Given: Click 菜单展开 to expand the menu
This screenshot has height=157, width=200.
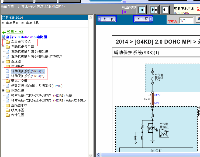Looking at the screenshot, I should tap(12, 23).
